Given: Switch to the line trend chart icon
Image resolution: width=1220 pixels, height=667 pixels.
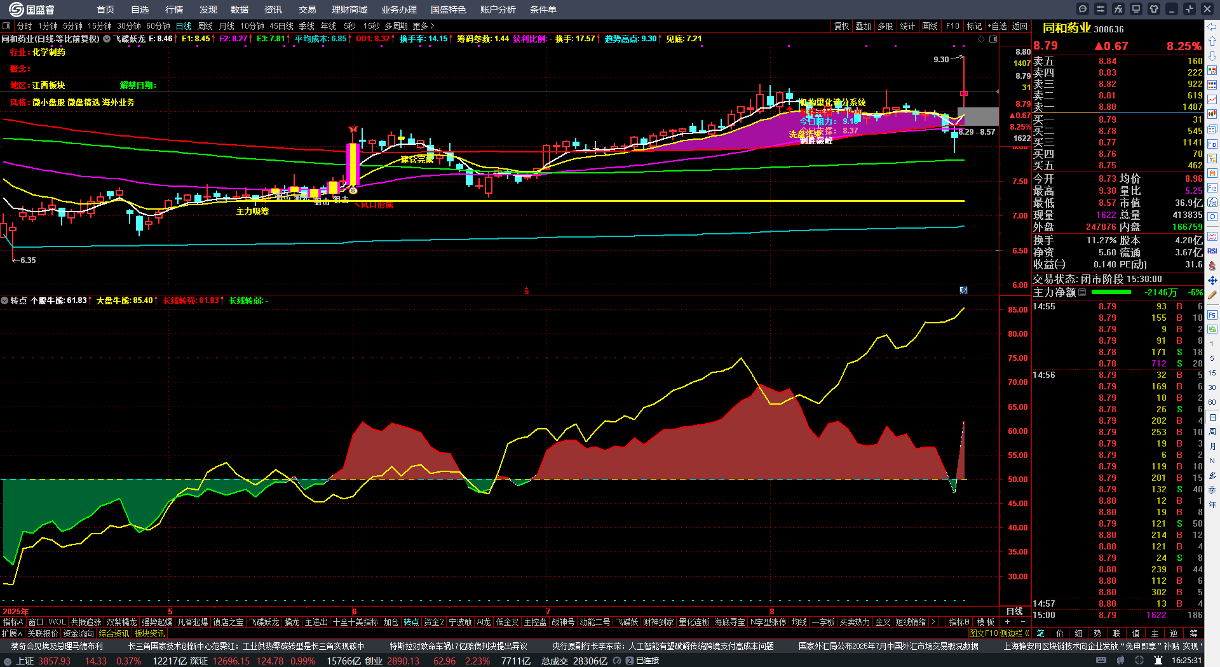Looking at the screenshot, I should [1212, 100].
